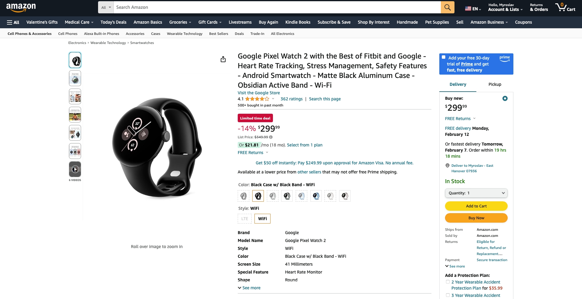Click the orange search magnifier button
582x299 pixels.
tap(448, 7)
